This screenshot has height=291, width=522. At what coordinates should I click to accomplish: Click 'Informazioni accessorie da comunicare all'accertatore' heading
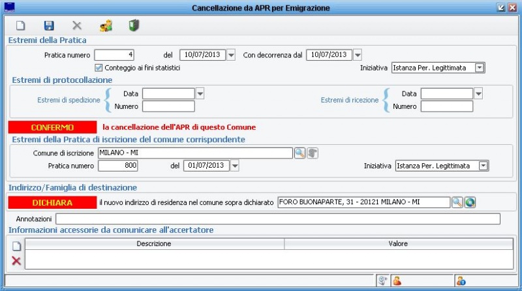click(x=111, y=230)
